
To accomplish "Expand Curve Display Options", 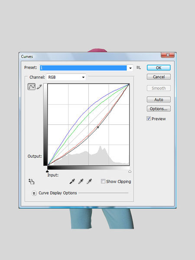I will (x=34, y=193).
